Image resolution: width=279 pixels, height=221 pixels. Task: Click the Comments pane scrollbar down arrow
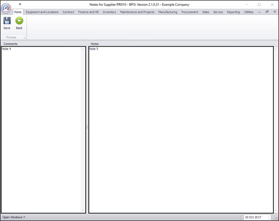coord(83,210)
